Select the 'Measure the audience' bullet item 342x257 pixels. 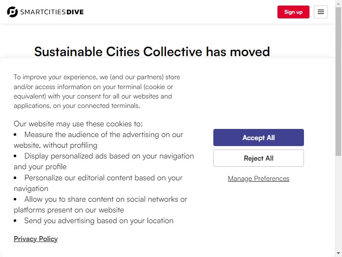click(x=98, y=140)
